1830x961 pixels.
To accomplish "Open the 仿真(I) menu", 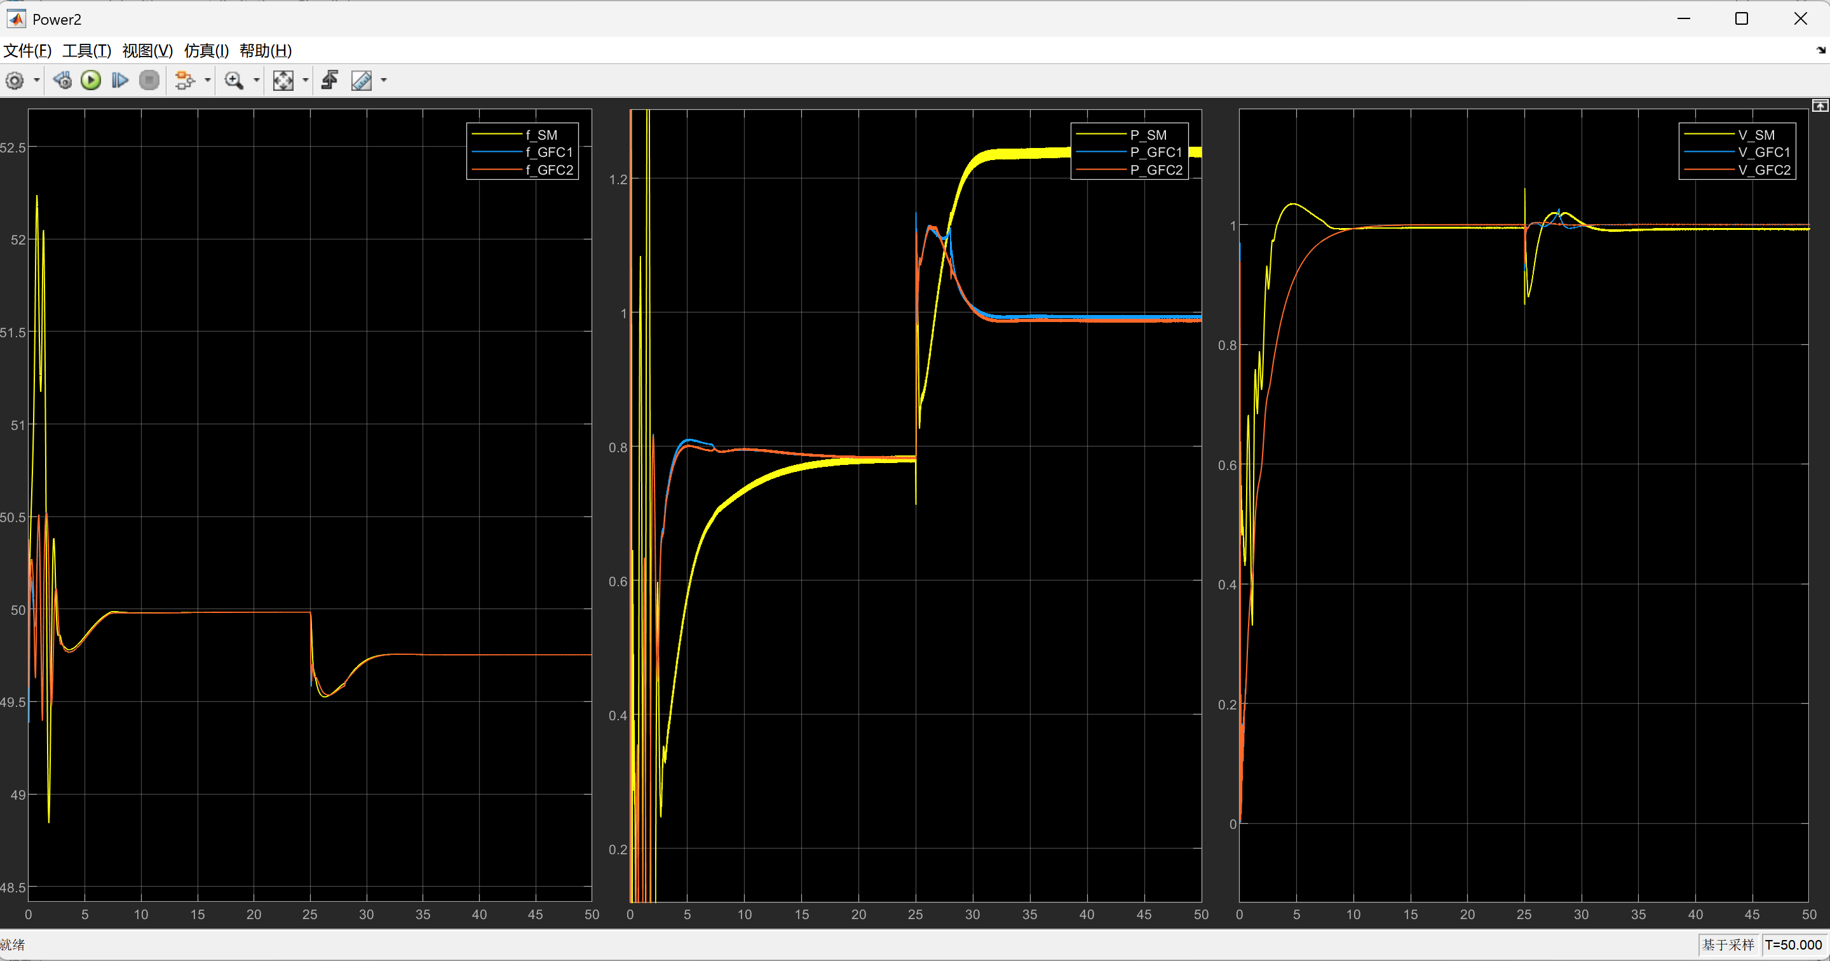I will pos(207,51).
